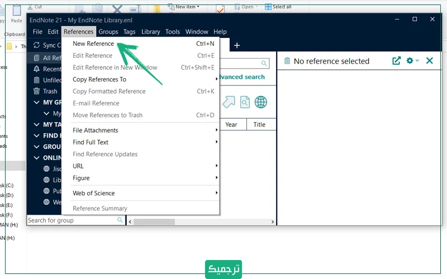Sort references by Year column header
The width and height of the screenshot is (447, 279).
click(x=231, y=124)
